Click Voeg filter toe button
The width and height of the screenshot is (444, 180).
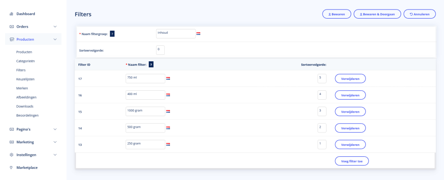click(x=351, y=161)
